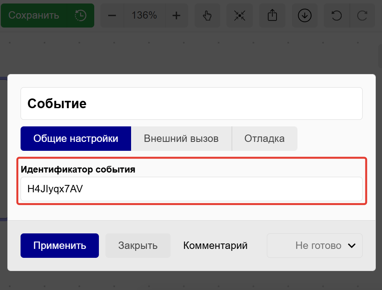The width and height of the screenshot is (382, 290).
Task: Open the Внешний вызов tab
Action: 181,138
